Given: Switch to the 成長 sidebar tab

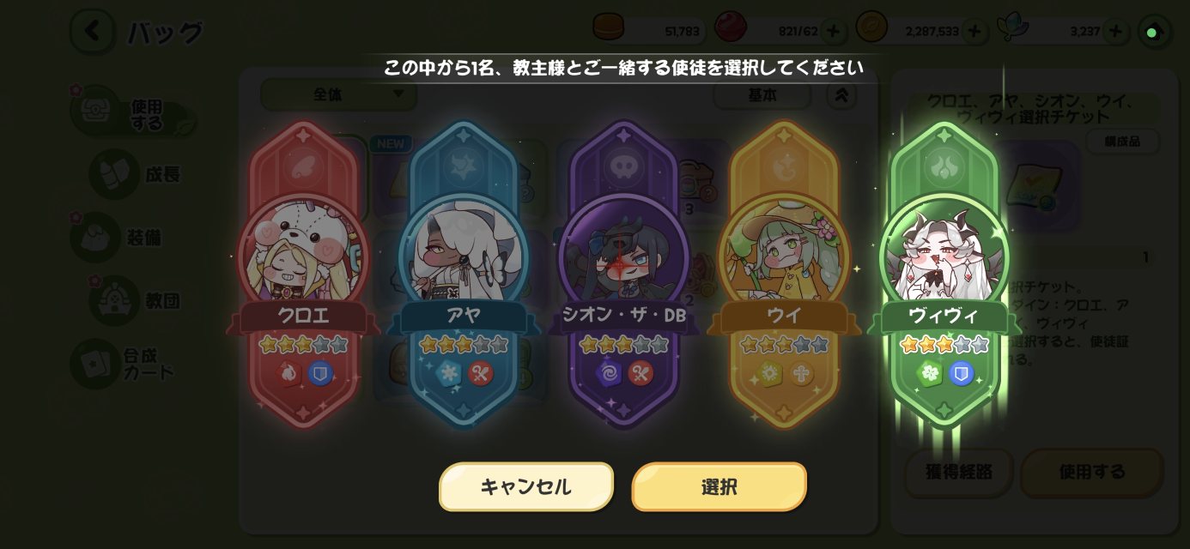Looking at the screenshot, I should pyautogui.click(x=137, y=175).
